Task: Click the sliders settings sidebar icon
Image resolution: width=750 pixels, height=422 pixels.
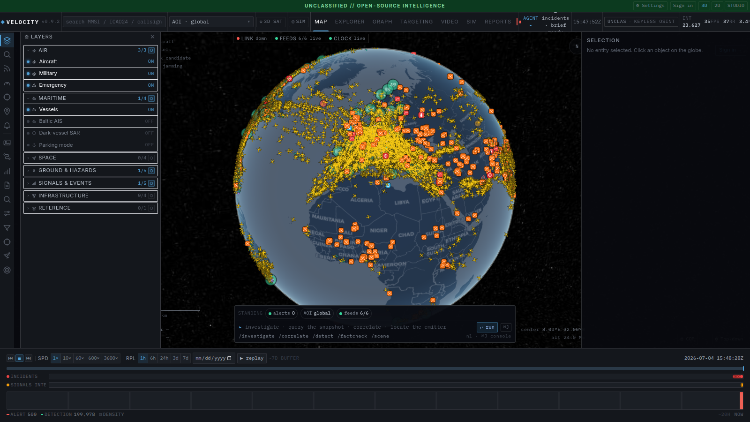Action: coord(7,213)
